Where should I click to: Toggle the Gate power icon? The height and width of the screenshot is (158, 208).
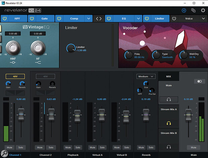pyautogui.click(x=32, y=18)
